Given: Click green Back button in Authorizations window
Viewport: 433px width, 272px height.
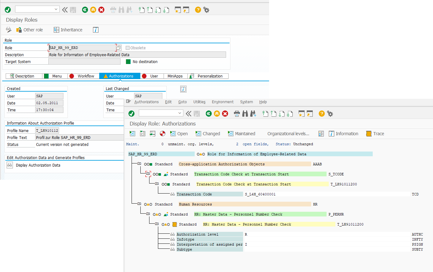Looking at the screenshot, I should (x=208, y=114).
